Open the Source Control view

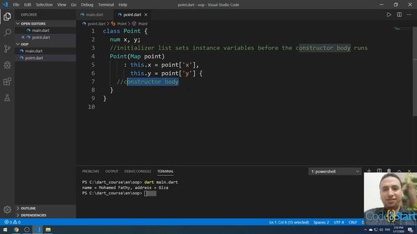point(7,49)
